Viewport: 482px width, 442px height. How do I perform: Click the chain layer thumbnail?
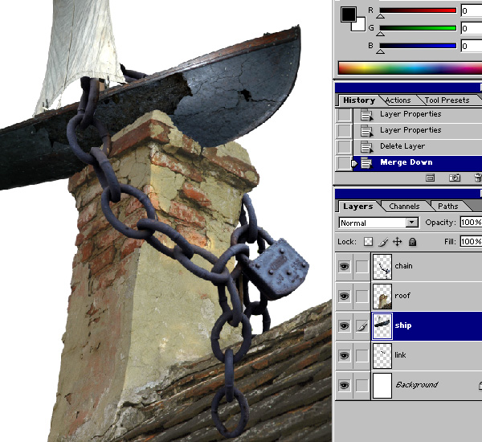coord(382,266)
